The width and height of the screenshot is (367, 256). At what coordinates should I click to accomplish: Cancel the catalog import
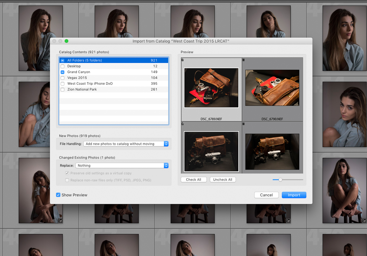266,195
